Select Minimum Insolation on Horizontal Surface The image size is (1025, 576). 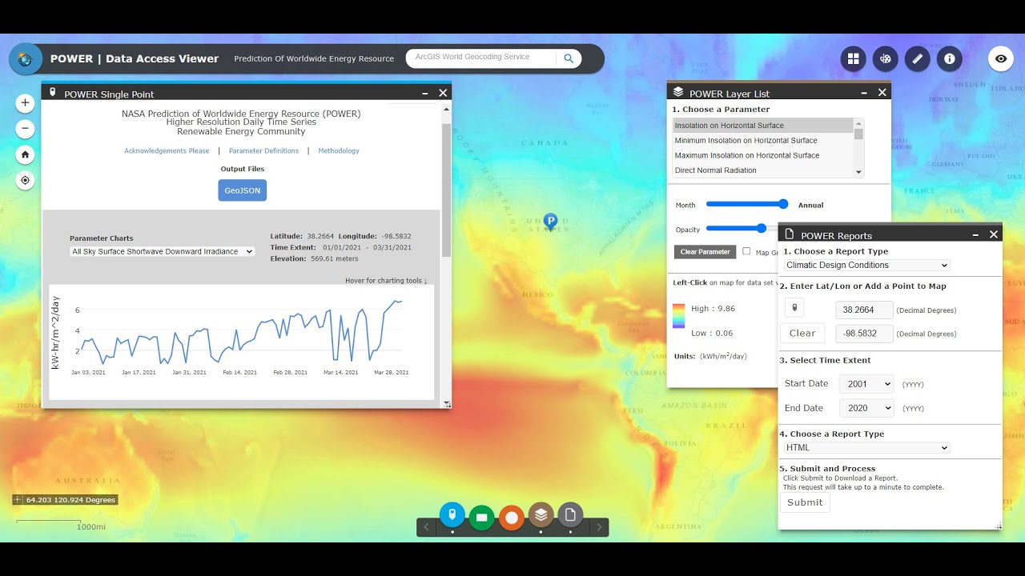pos(763,141)
